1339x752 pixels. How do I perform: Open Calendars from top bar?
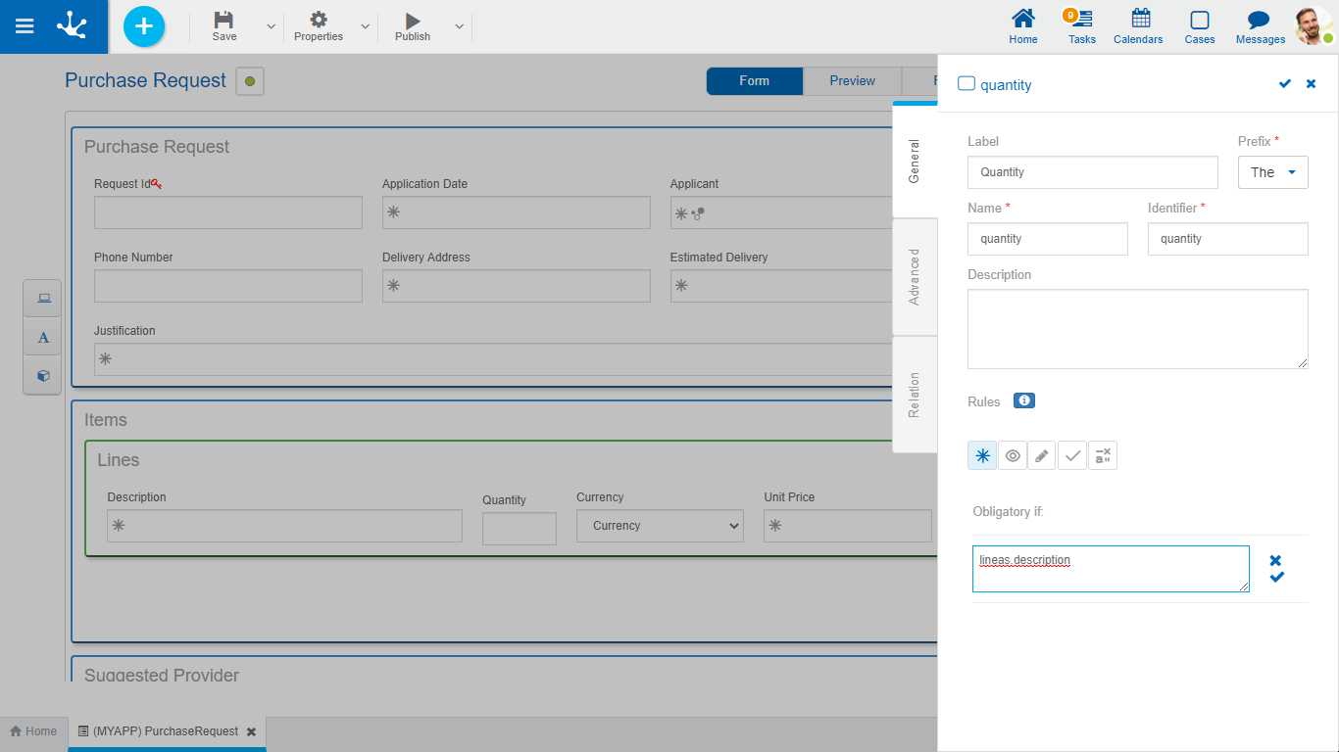pyautogui.click(x=1138, y=26)
